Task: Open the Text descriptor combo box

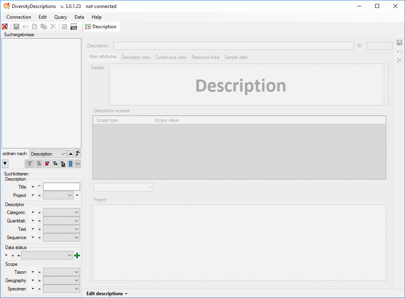Action: click(61, 229)
